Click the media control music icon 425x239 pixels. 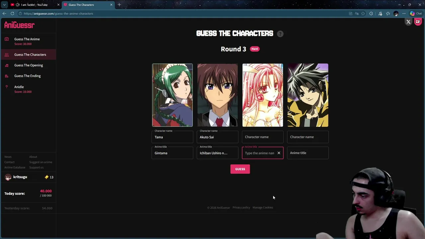[380, 14]
